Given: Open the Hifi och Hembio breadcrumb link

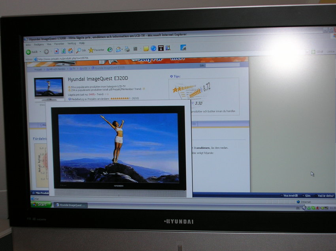Looking at the screenshot, I should 56,69.
